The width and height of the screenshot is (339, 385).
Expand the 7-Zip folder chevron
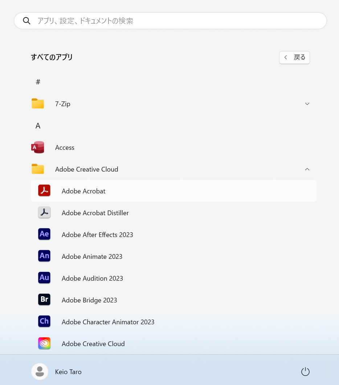[x=307, y=104]
